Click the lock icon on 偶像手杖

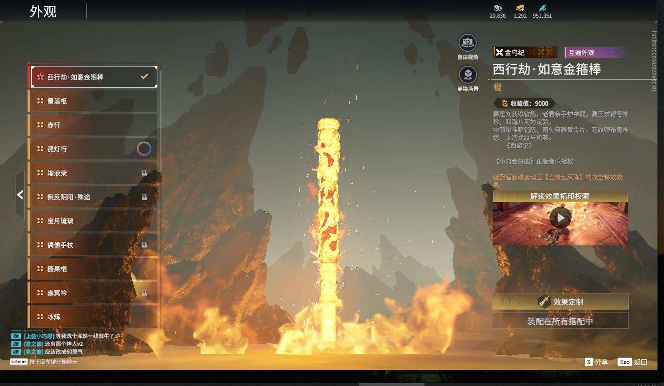(x=144, y=245)
